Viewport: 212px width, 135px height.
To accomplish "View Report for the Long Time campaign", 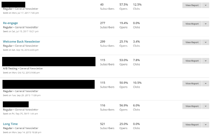I will click(192, 125).
